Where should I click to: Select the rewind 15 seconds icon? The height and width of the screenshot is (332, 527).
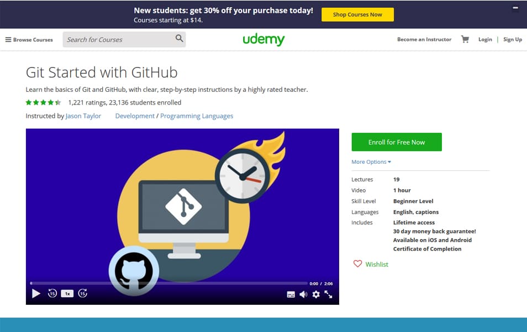pos(52,294)
